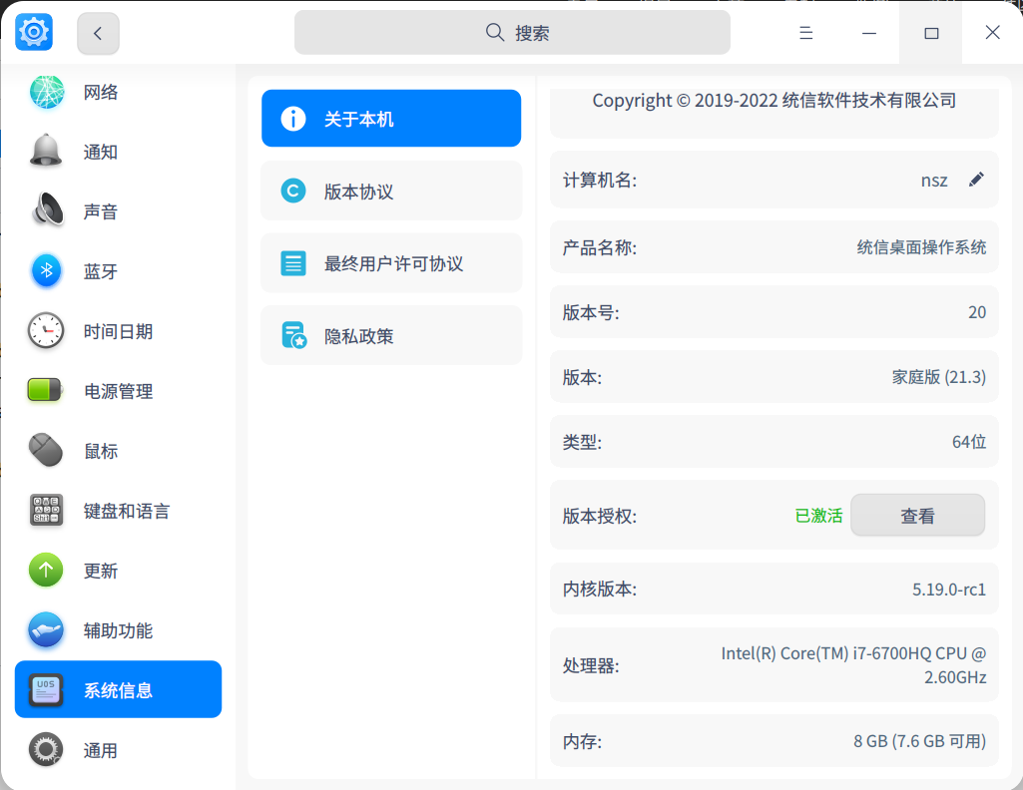Open keyboard and language (键盘和语言) icon
1023x790 pixels.
(x=46, y=511)
